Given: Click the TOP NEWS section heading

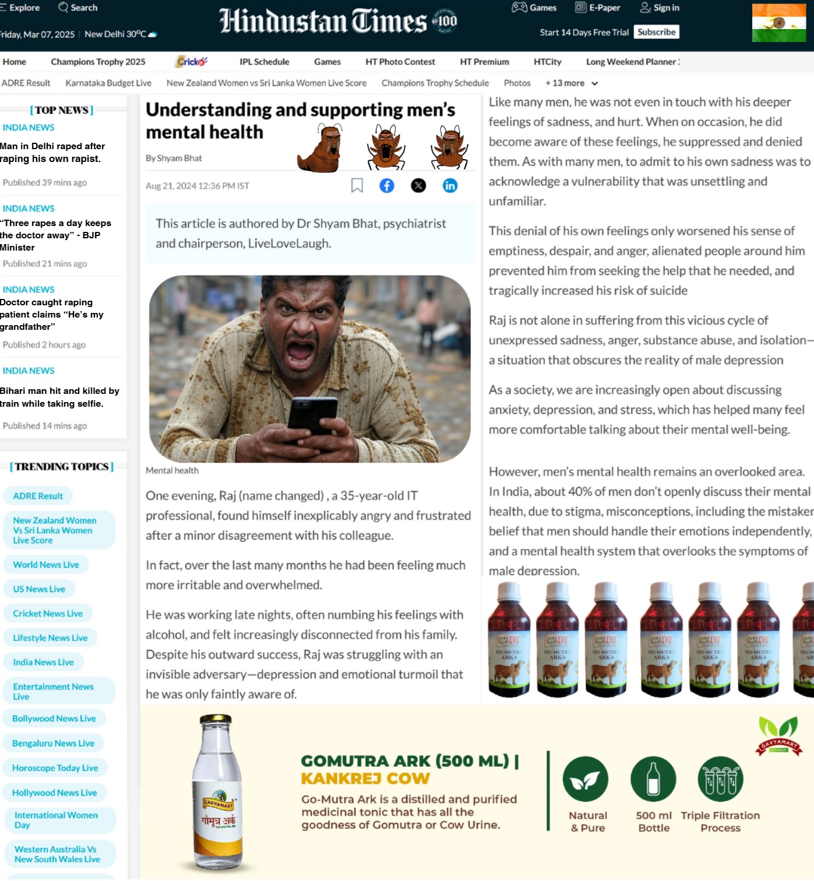Looking at the screenshot, I should pyautogui.click(x=62, y=110).
